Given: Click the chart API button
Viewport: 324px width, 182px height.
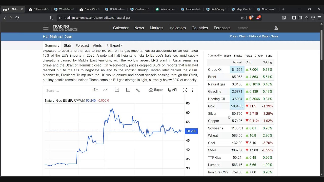Looking at the screenshot, I should (x=173, y=90).
